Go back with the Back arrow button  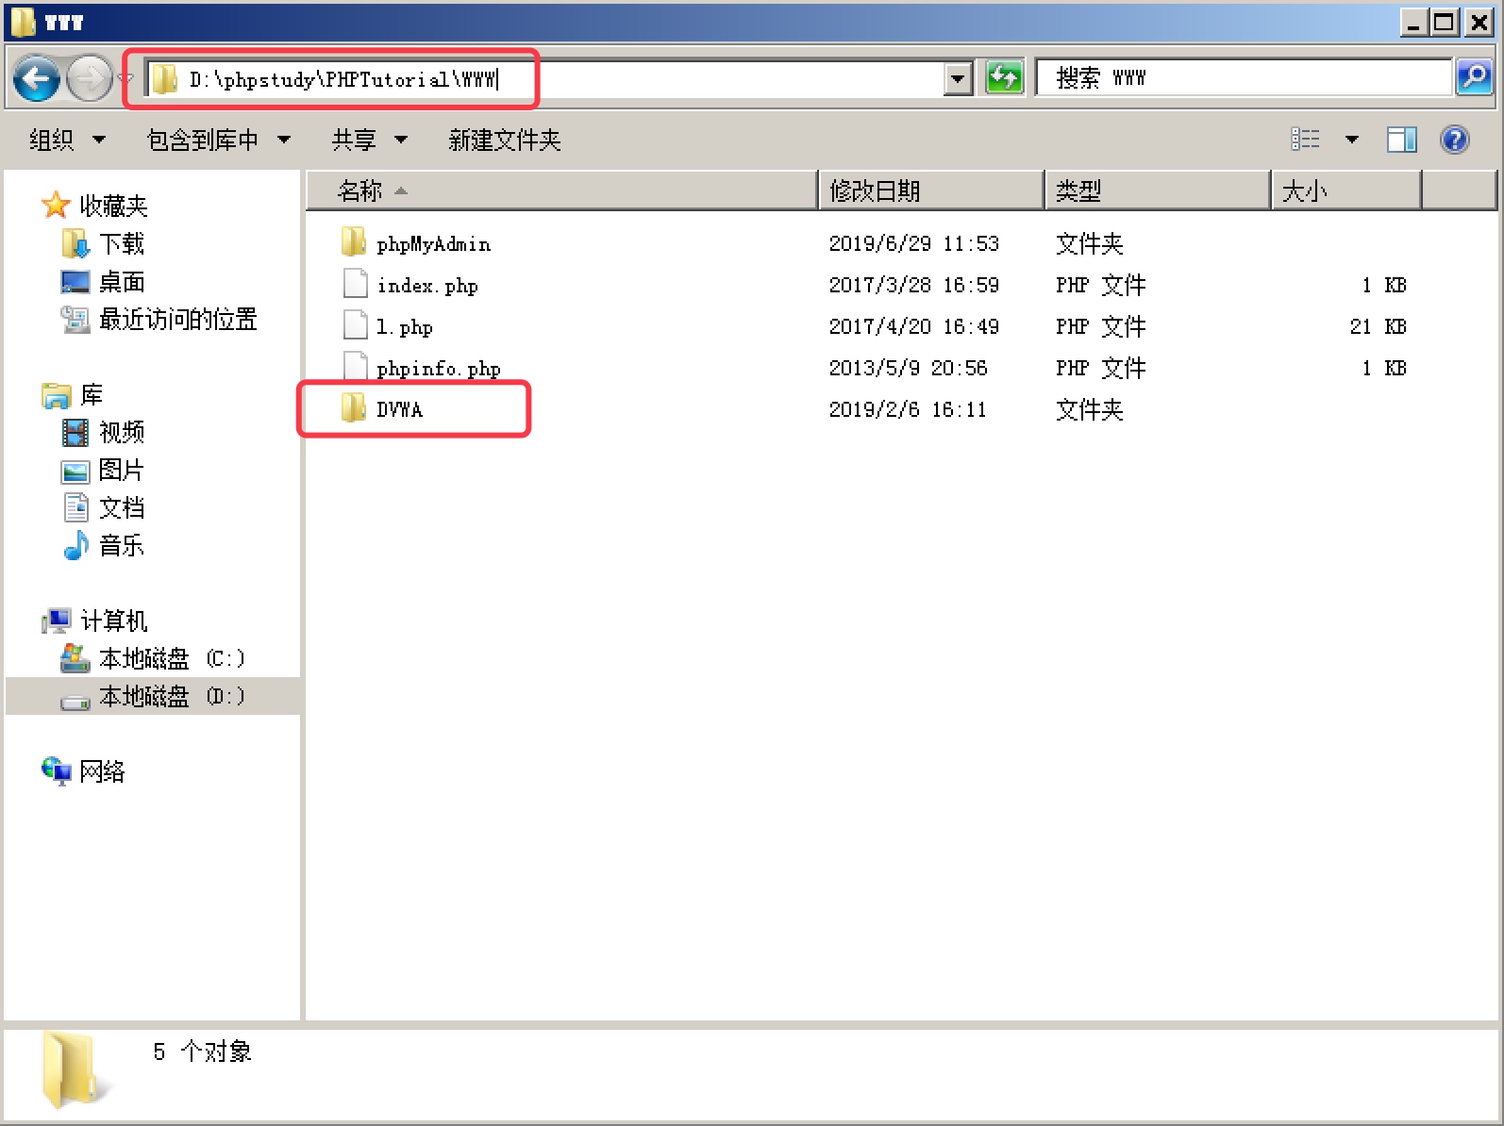[x=37, y=78]
